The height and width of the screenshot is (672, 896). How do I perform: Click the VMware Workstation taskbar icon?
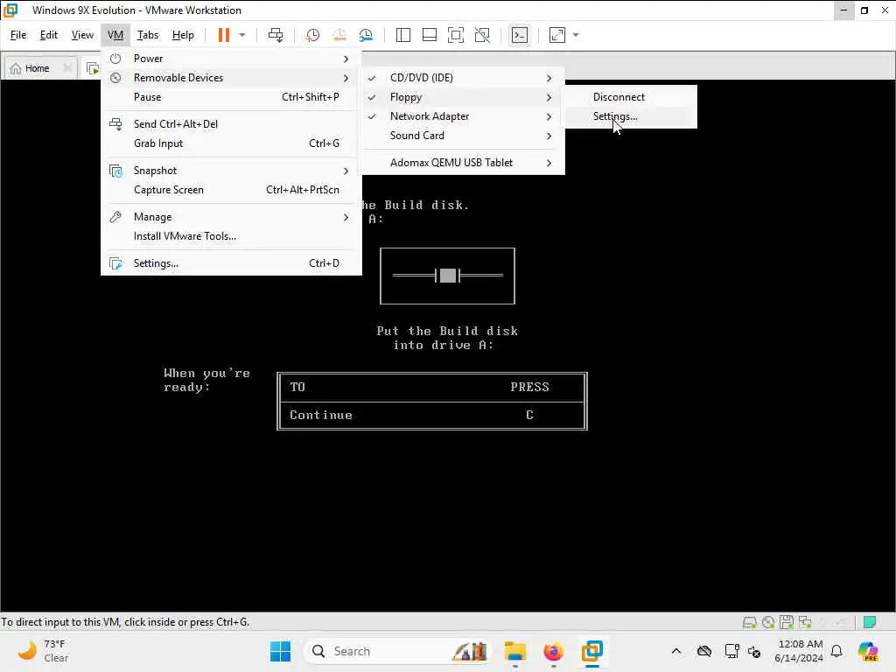[x=592, y=651]
